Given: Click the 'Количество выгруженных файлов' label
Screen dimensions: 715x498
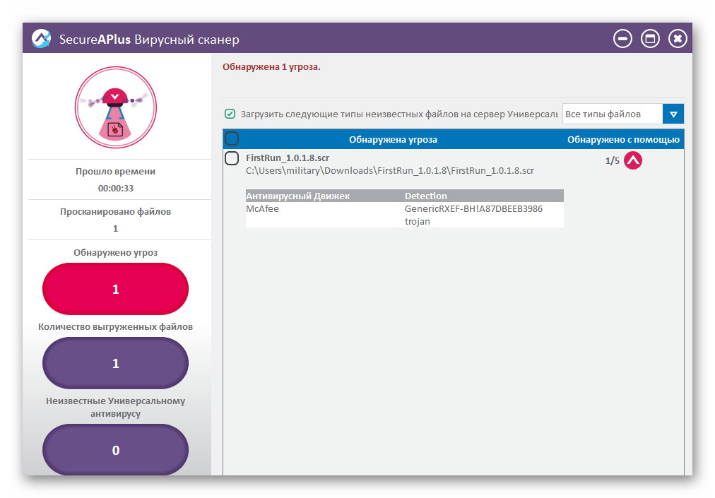Looking at the screenshot, I should coord(115,327).
